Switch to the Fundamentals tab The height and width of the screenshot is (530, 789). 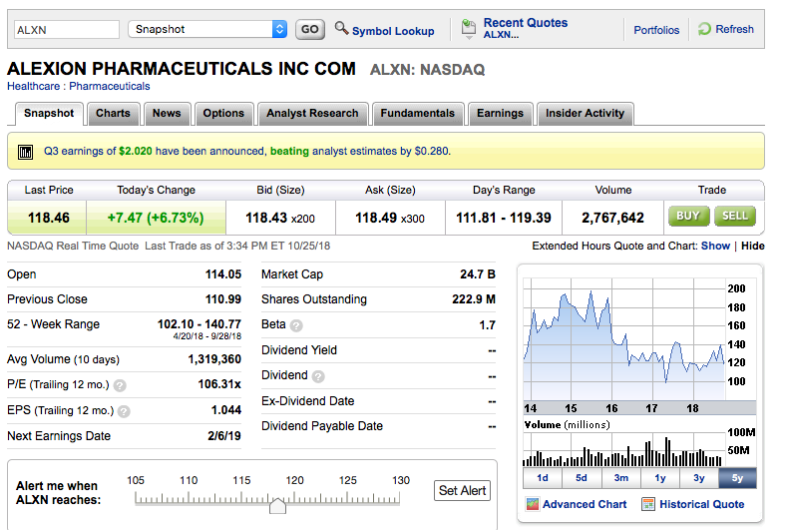[418, 113]
